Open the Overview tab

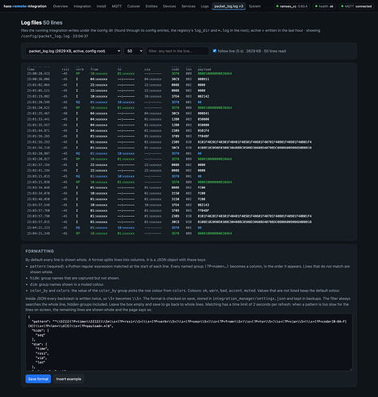[60, 6]
